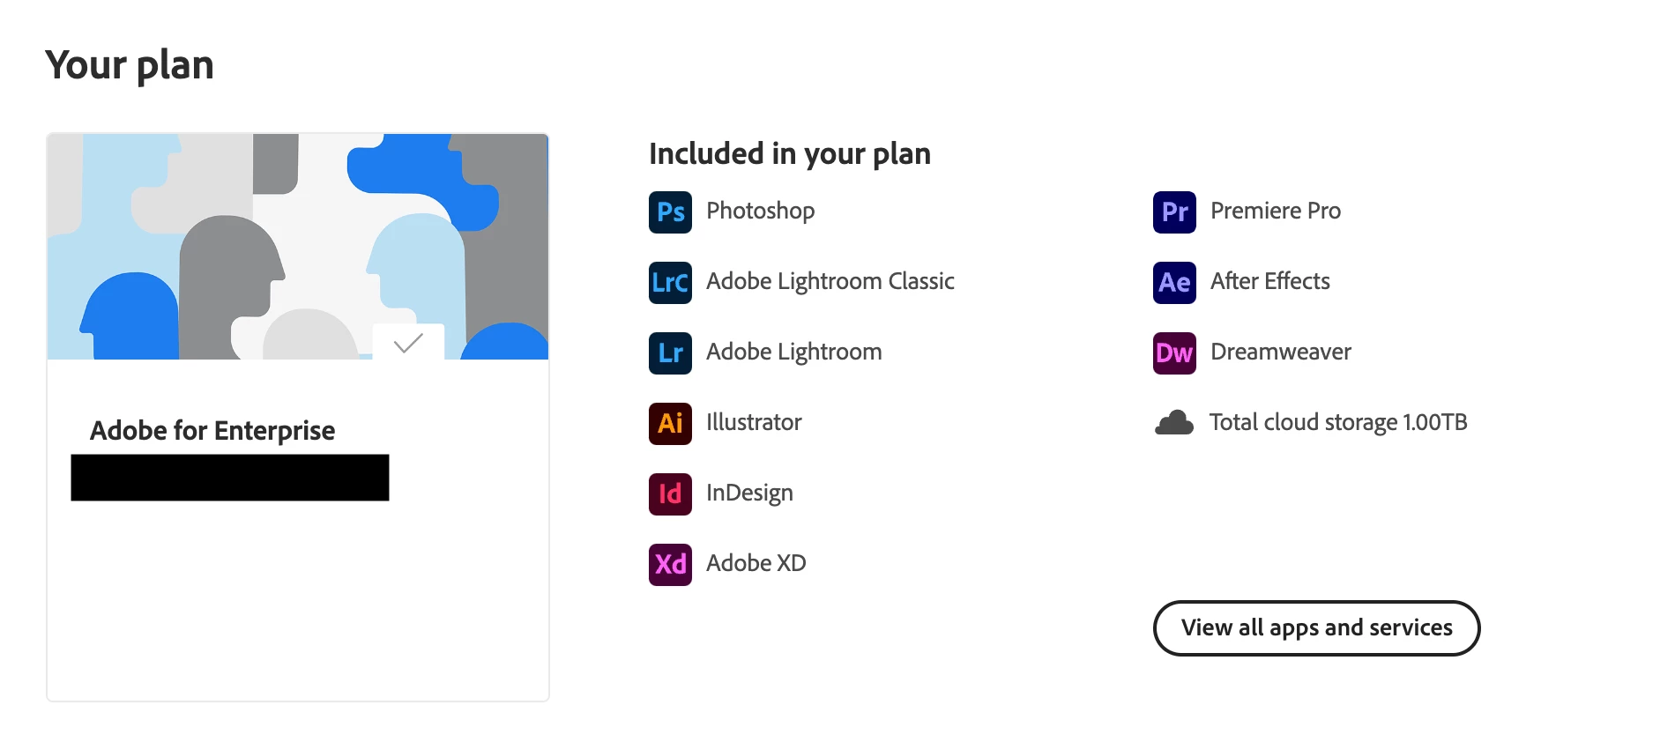Click the Adobe XD label
The width and height of the screenshot is (1675, 742).
pos(756,563)
